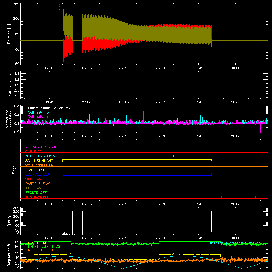Click the cyan NON_SOLAR_EVENT spike marker

173,156
